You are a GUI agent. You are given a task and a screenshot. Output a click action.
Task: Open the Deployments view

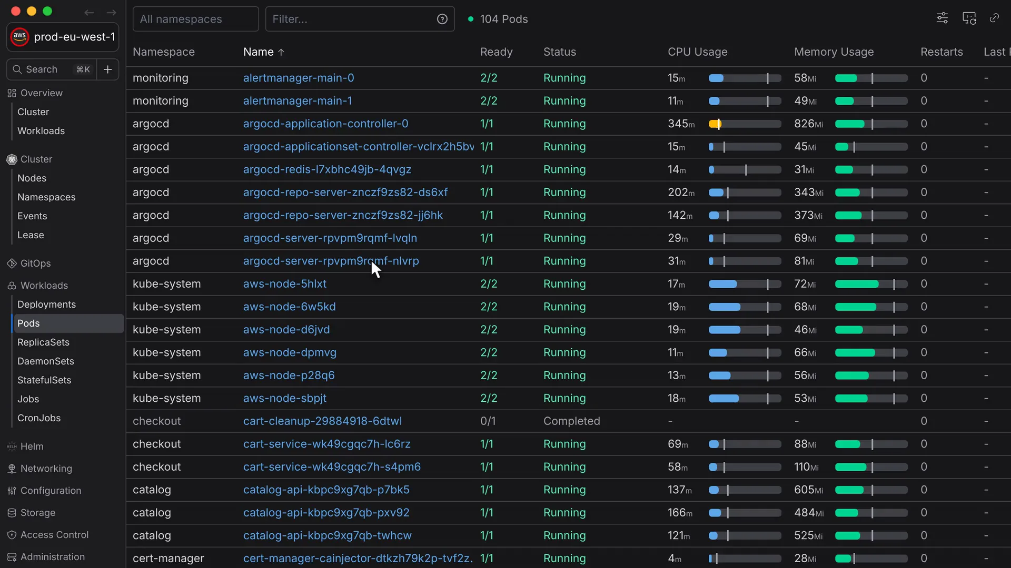pos(46,305)
